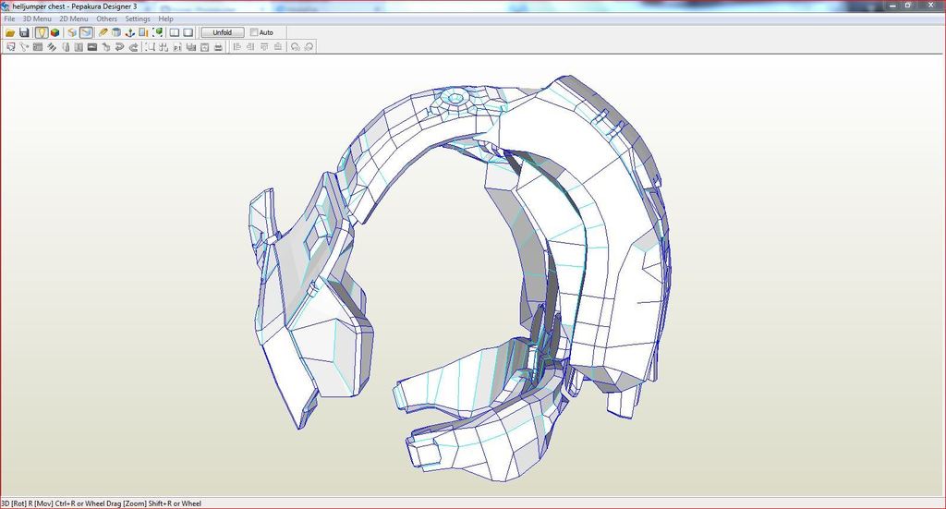The image size is (946, 509).
Task: Click the redo arrow icon
Action: (x=134, y=46)
